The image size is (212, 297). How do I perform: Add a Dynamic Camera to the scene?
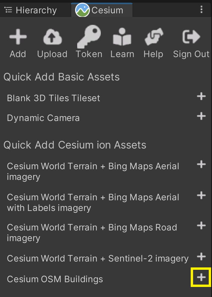(201, 116)
